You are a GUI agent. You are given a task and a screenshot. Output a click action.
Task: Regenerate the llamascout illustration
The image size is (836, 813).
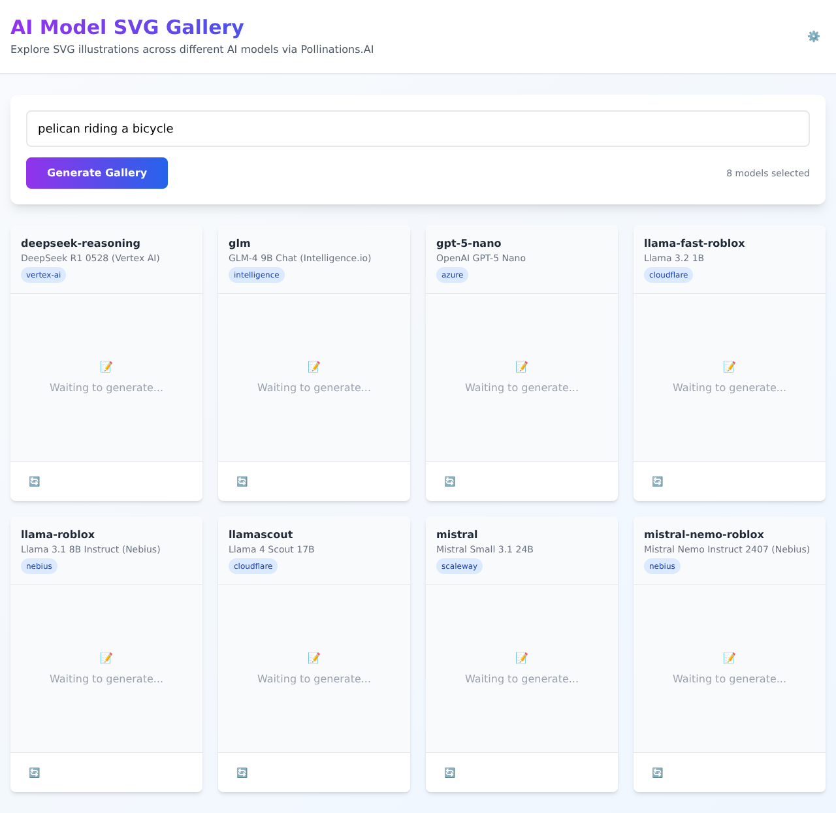pyautogui.click(x=242, y=773)
